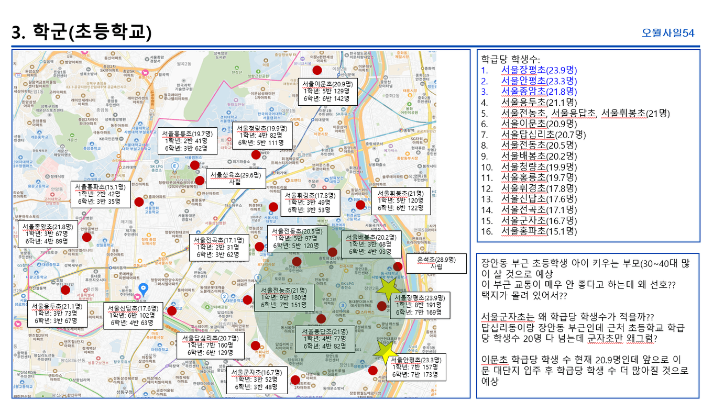Select the 서울전농초(21명) map label

[284, 297]
